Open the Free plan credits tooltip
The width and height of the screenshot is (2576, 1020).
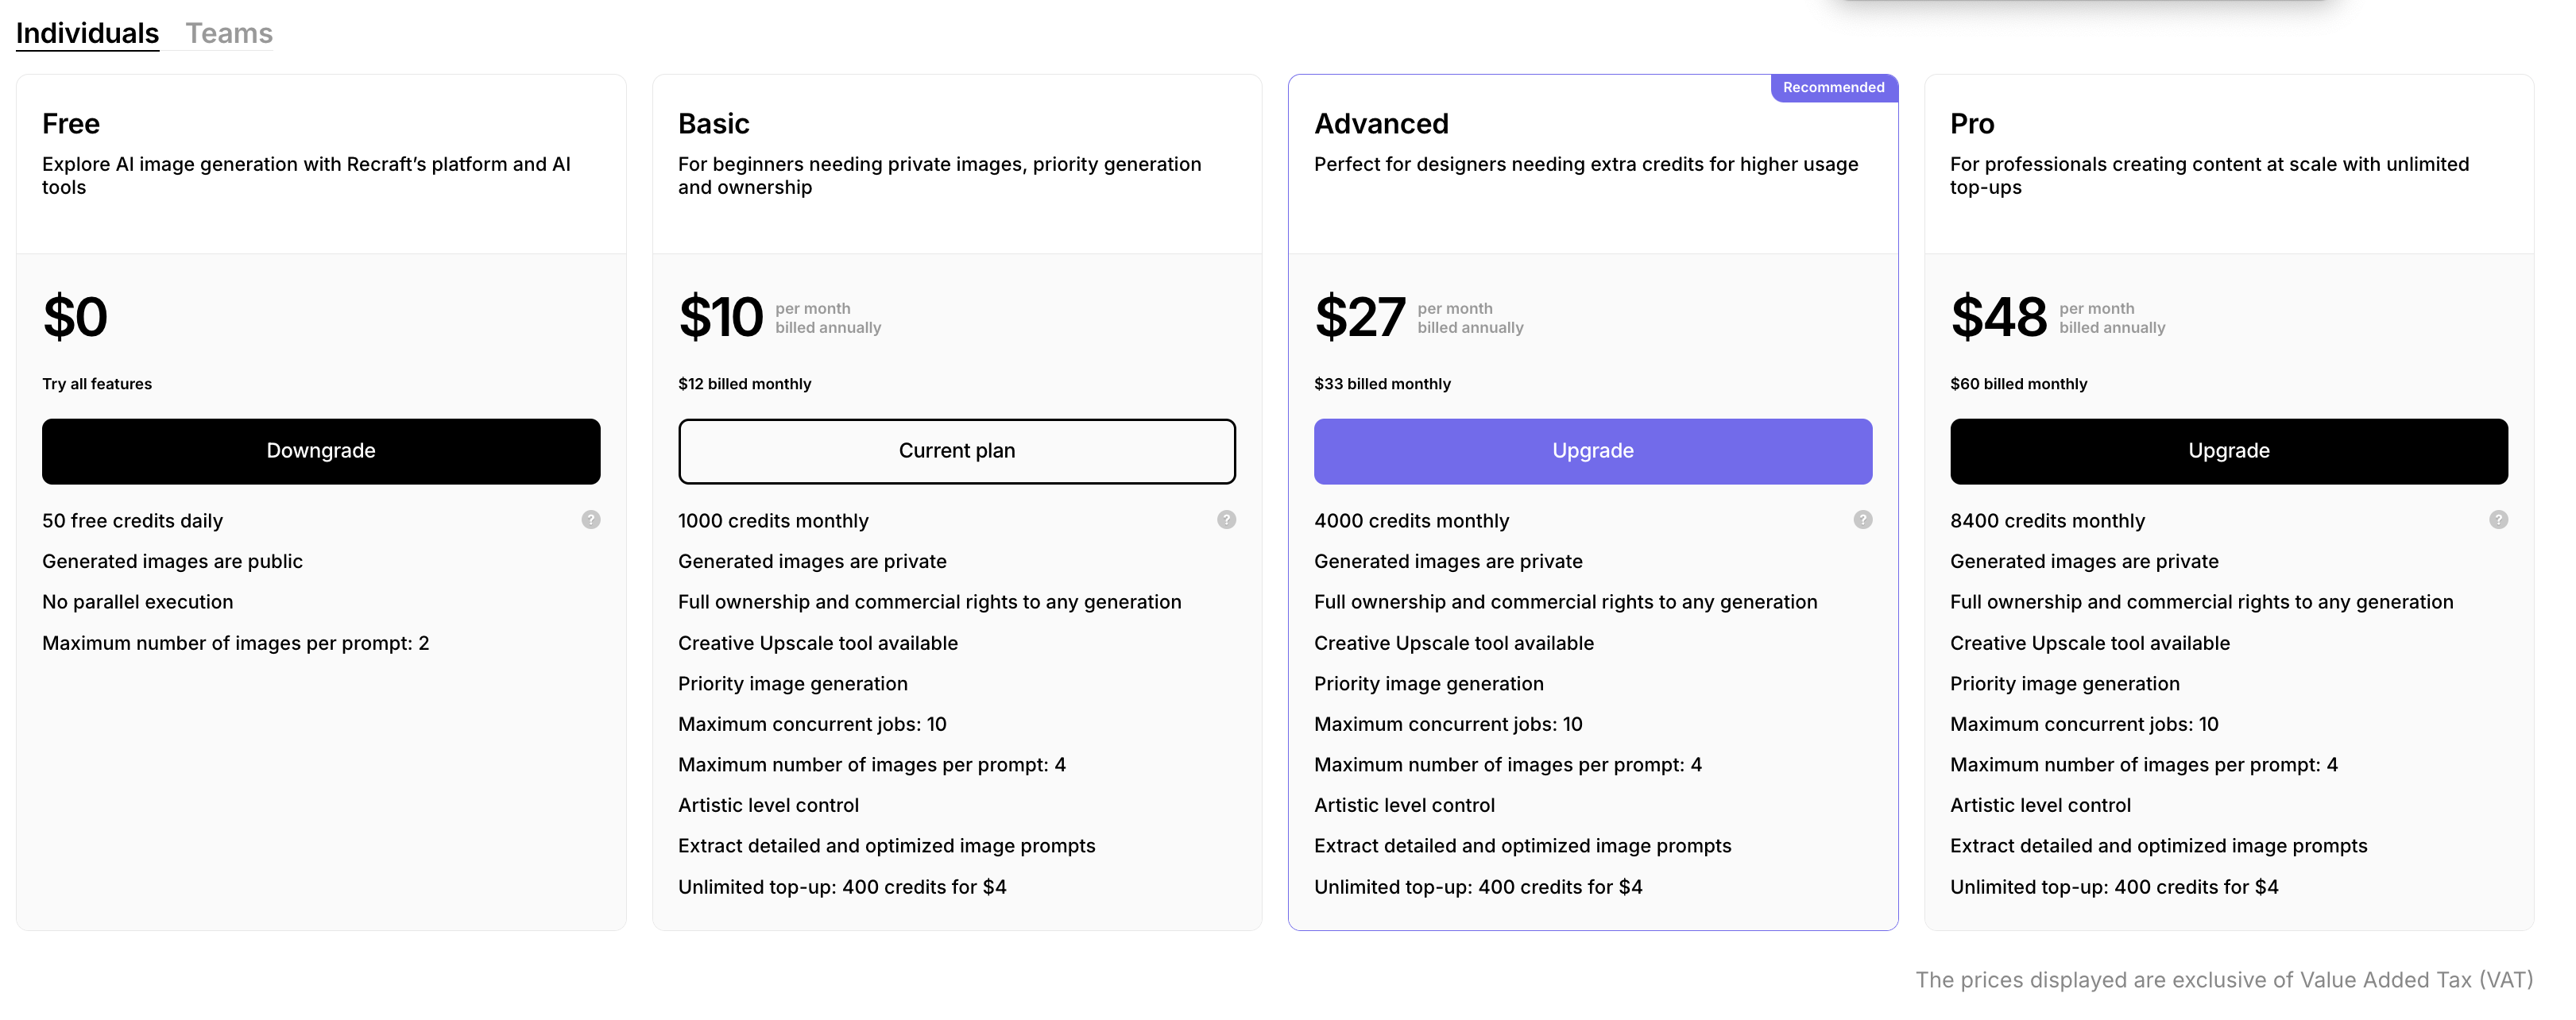tap(590, 519)
